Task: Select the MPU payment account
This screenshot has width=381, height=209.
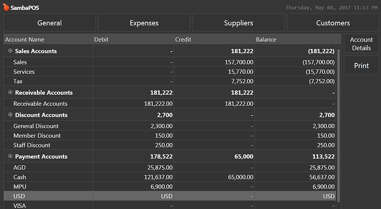Action: (170, 186)
